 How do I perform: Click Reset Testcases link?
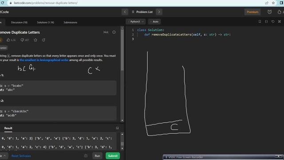point(21,156)
